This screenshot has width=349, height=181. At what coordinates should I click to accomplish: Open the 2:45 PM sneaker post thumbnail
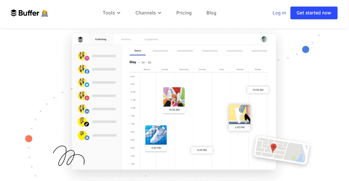pos(240,115)
